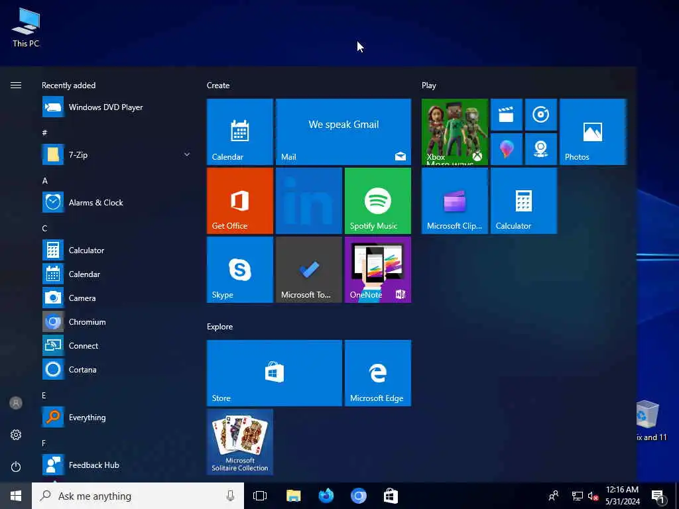The height and width of the screenshot is (509, 679).
Task: Open the LinkedIn tile
Action: click(309, 201)
